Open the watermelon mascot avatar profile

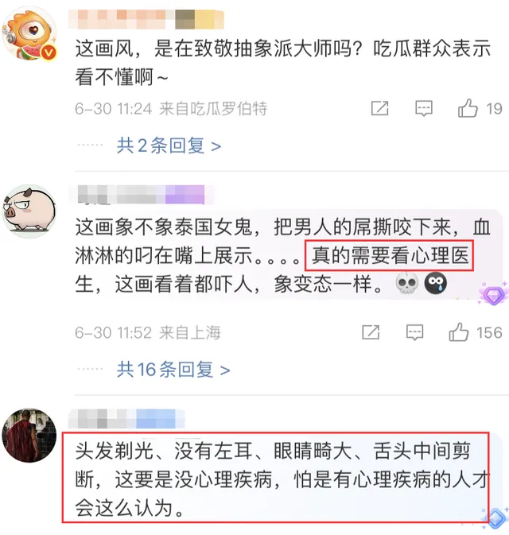pos(29,34)
